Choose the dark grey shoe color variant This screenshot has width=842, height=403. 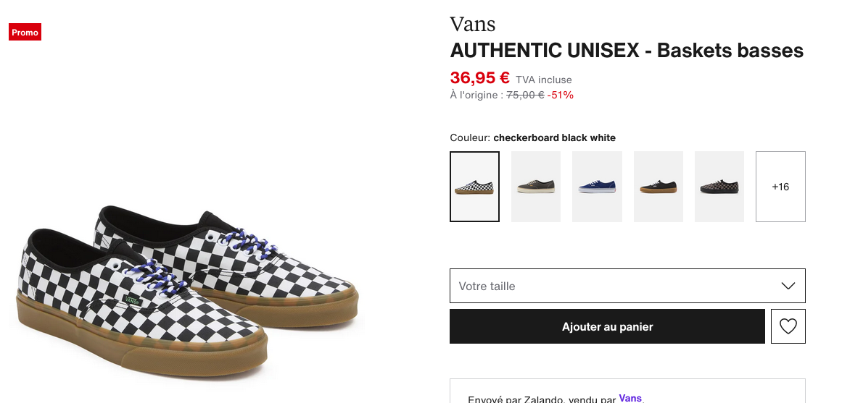pos(536,187)
